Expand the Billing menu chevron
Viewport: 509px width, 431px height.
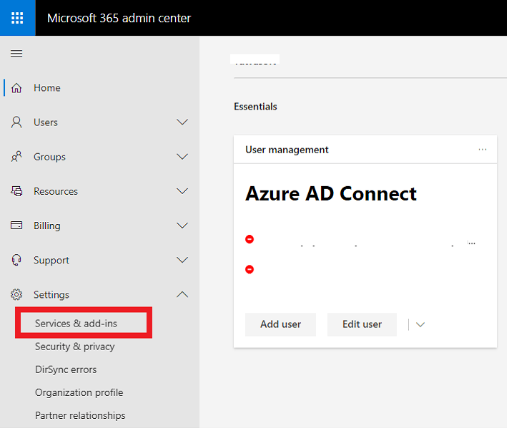pos(182,226)
